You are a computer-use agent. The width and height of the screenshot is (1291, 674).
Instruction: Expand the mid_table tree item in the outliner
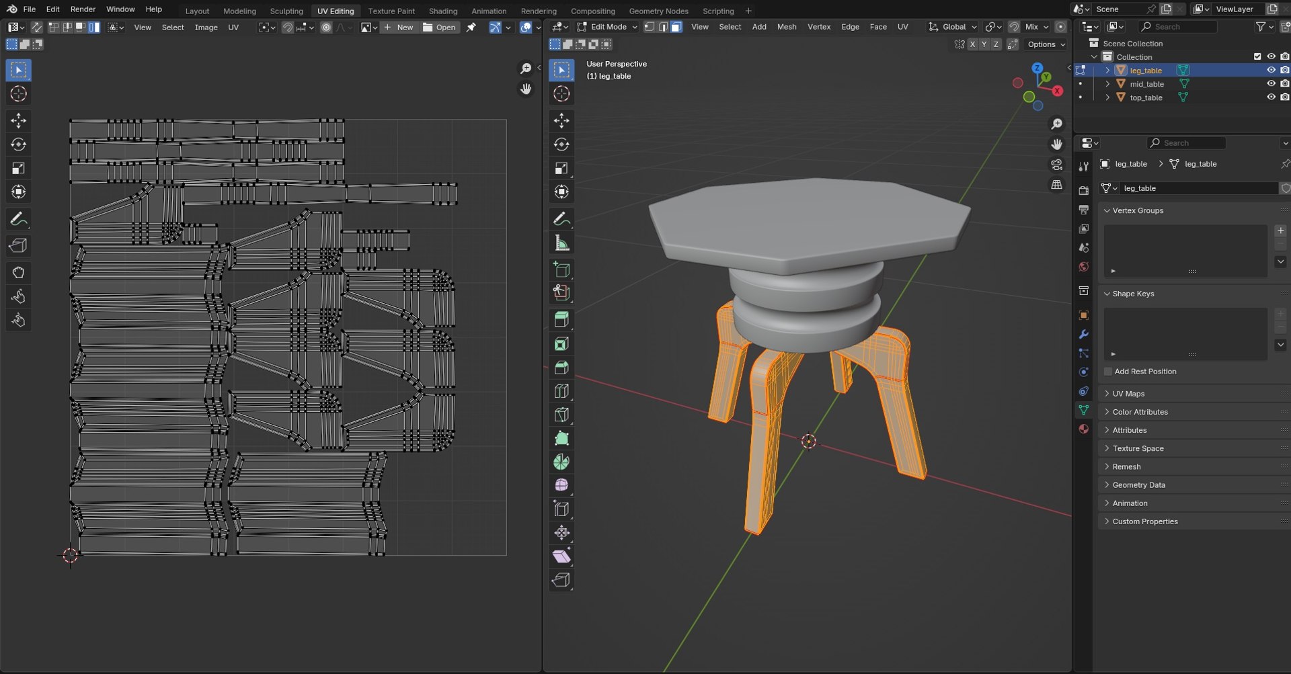pyautogui.click(x=1107, y=84)
